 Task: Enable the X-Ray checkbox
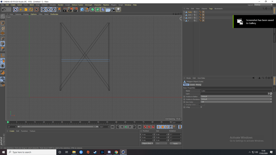(x=201, y=107)
